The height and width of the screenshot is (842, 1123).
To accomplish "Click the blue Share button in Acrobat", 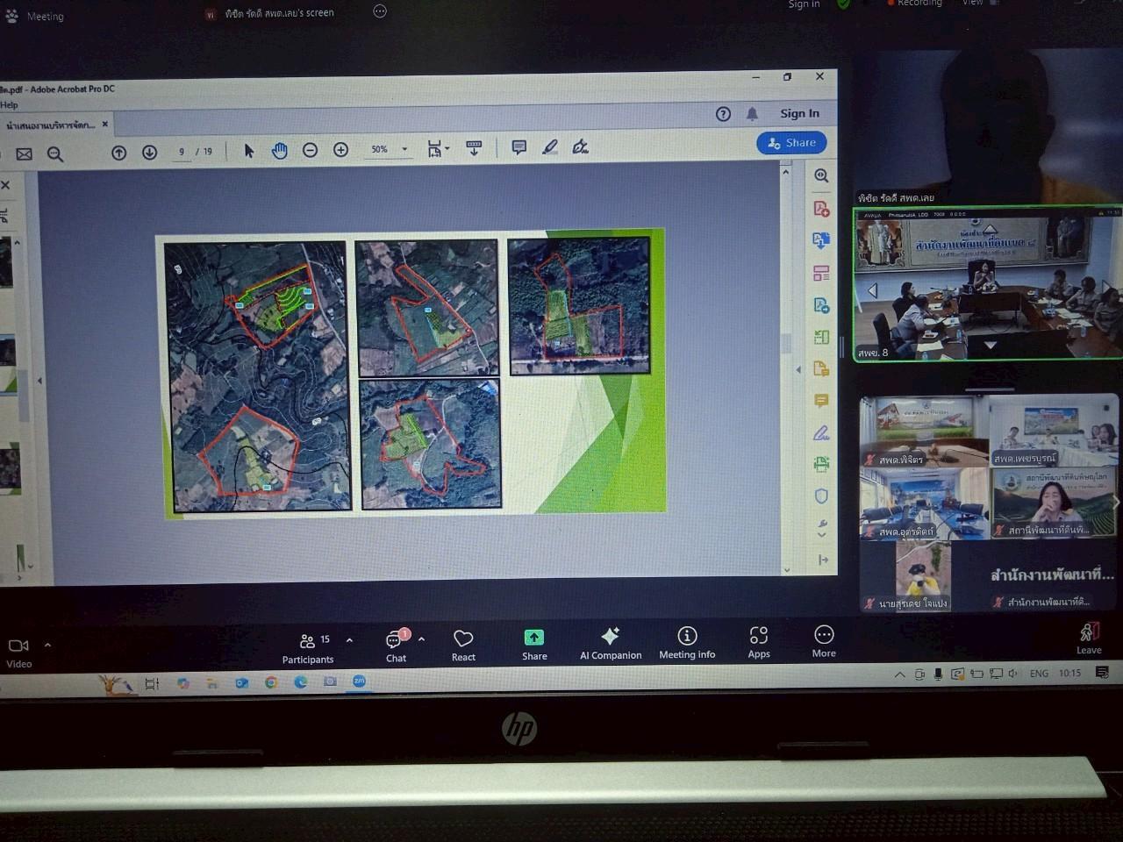I will (791, 143).
